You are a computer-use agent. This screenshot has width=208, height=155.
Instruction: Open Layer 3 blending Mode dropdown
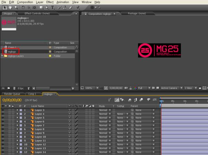(105, 110)
